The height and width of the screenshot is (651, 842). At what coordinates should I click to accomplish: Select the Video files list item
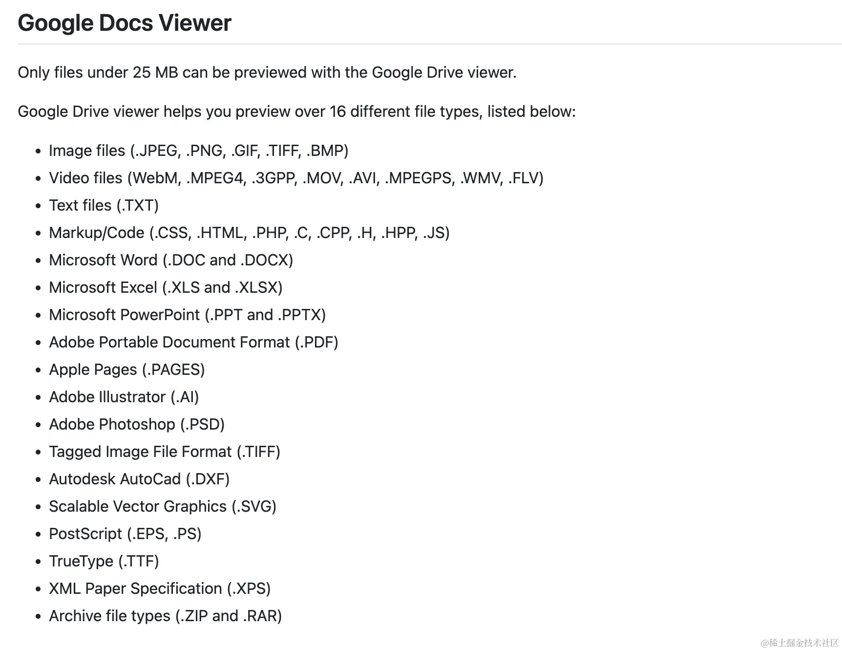click(x=296, y=178)
